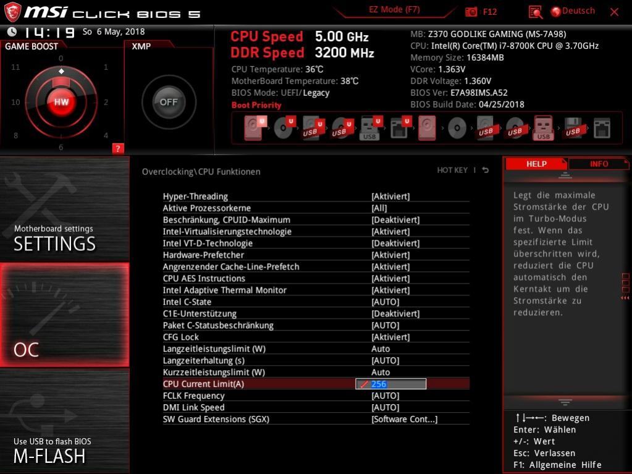This screenshot has width=632, height=474.
Task: Open Aktive Prozessorkerne [All] options
Action: coord(316,208)
